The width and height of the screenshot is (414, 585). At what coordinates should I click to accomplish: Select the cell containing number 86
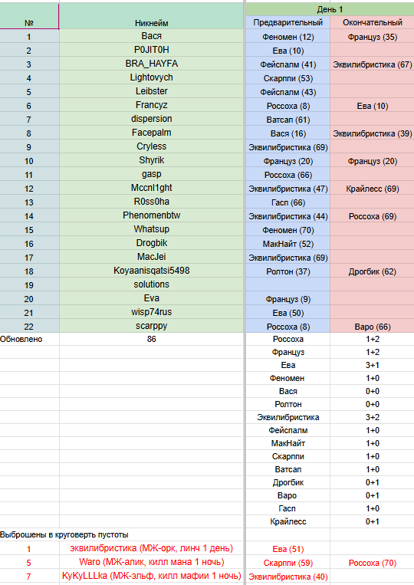pos(152,339)
